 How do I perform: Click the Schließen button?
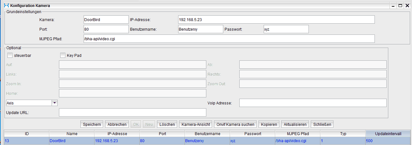click(x=322, y=124)
